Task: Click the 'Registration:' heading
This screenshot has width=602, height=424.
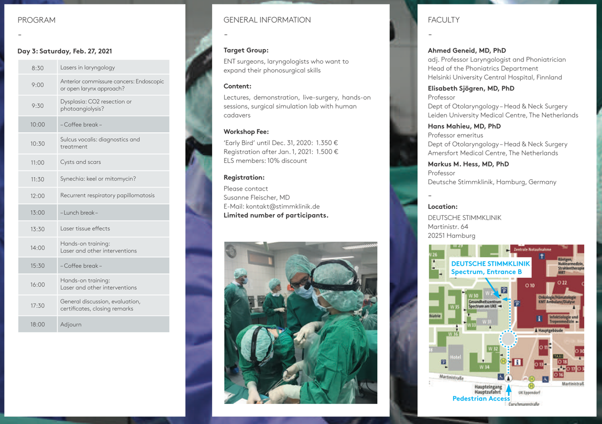Action: (244, 177)
